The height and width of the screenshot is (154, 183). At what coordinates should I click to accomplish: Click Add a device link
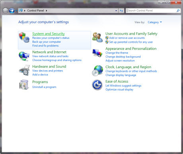click(x=40, y=75)
